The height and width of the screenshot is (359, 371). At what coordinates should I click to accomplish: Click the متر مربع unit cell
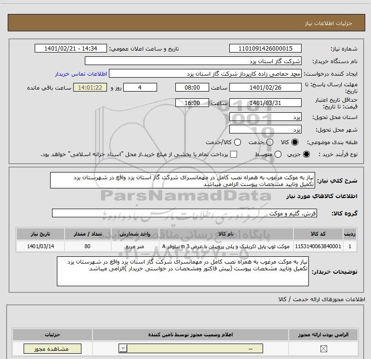[135, 246]
